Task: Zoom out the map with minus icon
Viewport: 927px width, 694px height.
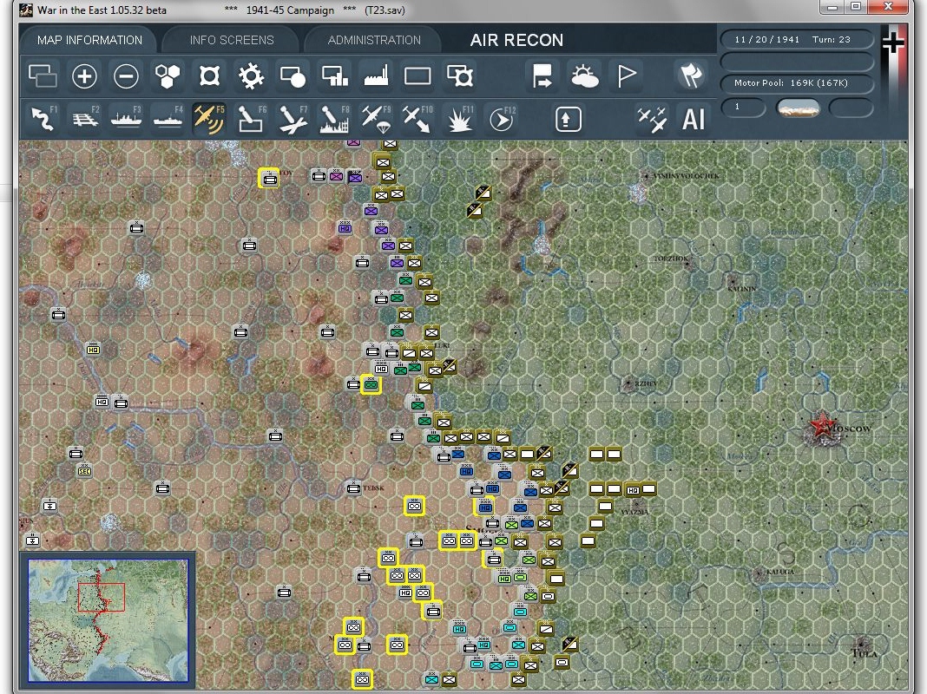Action: coord(126,76)
